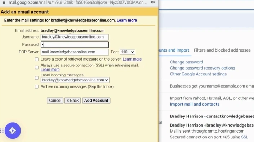Click the Add an email account title
Screen dimensions: 254x142
point(24,12)
